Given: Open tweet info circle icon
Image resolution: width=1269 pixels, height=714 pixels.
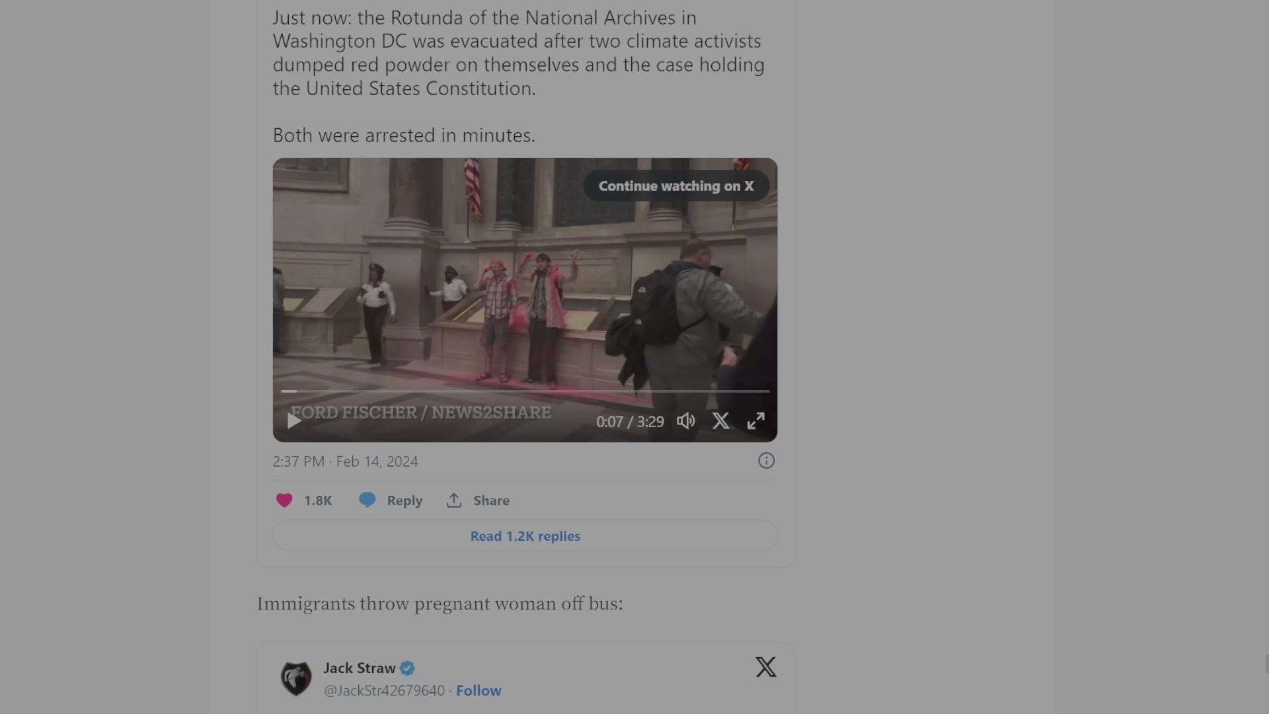Looking at the screenshot, I should coord(766,461).
